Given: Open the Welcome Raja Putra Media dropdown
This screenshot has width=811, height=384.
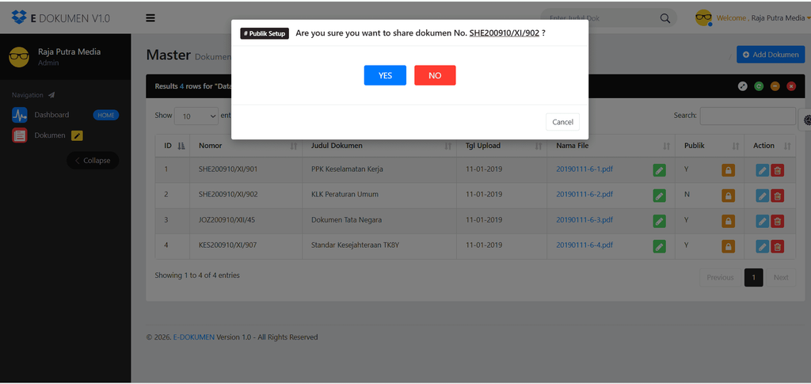Looking at the screenshot, I should pyautogui.click(x=763, y=18).
